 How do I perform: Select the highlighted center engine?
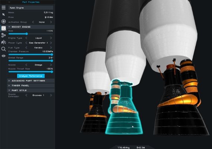(x=124, y=119)
